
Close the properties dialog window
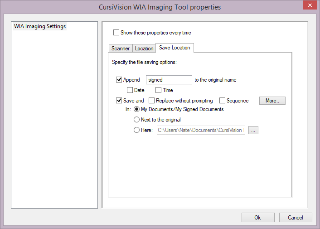coord(309,5)
